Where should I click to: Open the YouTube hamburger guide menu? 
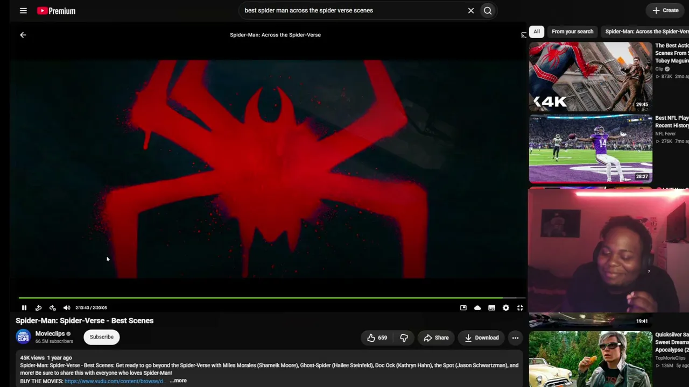pos(23,10)
